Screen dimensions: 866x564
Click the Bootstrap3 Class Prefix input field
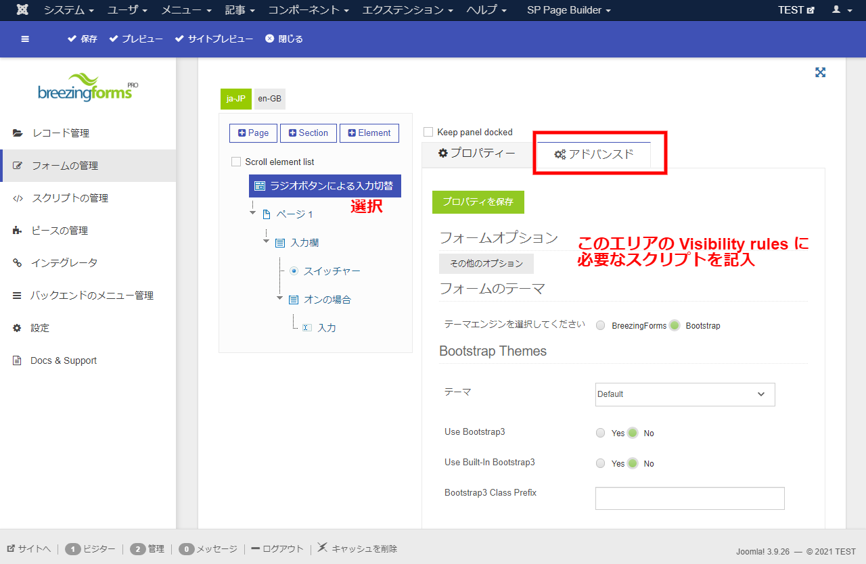click(689, 498)
